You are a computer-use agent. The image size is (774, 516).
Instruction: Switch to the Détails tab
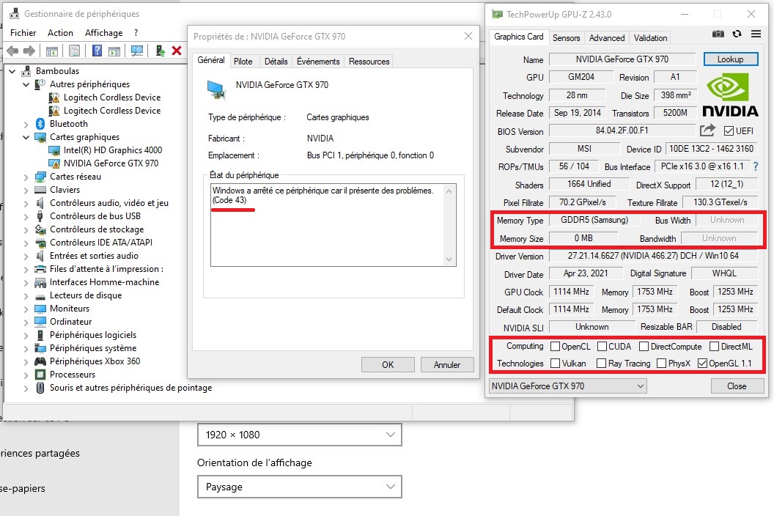276,62
